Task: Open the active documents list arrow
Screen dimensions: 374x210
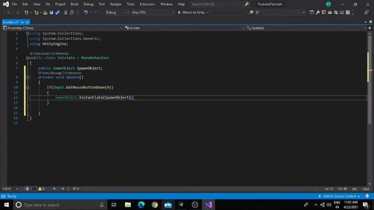Action: 366,22
